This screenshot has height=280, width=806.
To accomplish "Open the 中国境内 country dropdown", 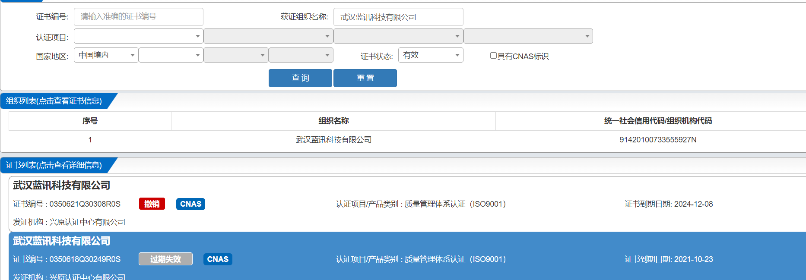I will (x=106, y=55).
